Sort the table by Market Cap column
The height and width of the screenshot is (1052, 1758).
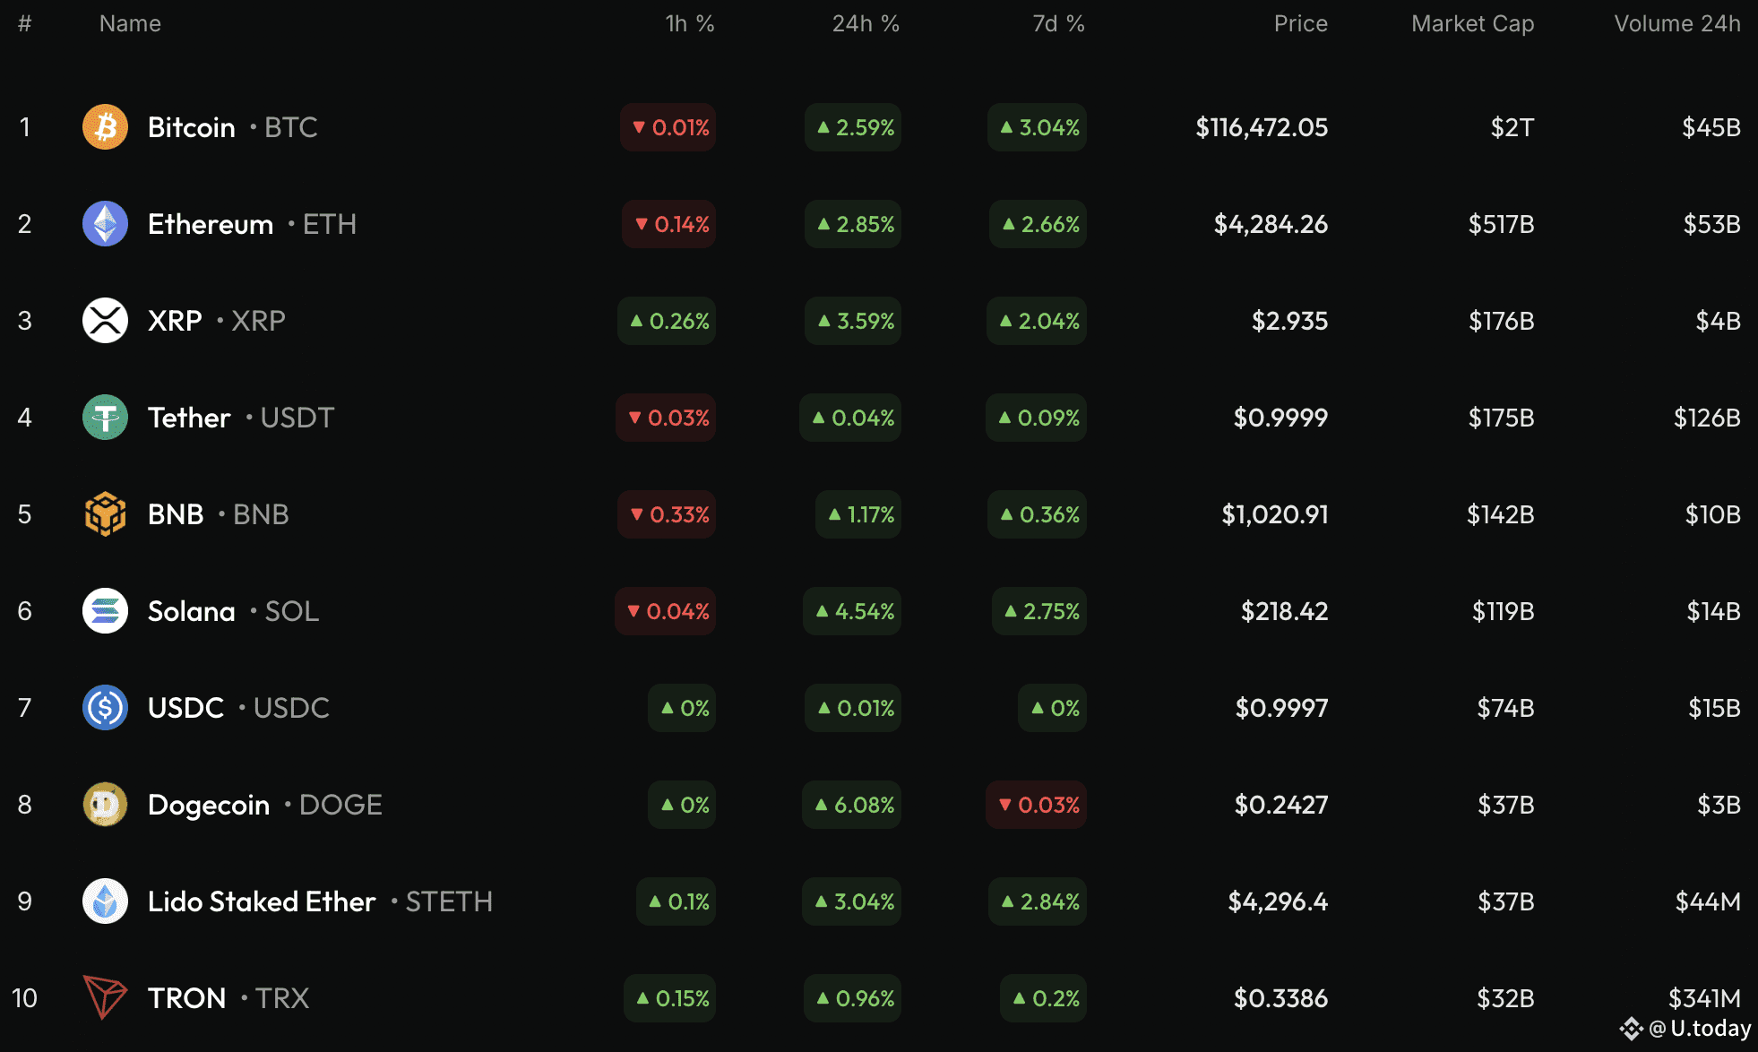(x=1472, y=23)
